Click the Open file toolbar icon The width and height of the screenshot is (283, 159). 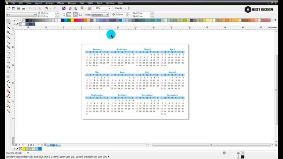click(x=14, y=8)
